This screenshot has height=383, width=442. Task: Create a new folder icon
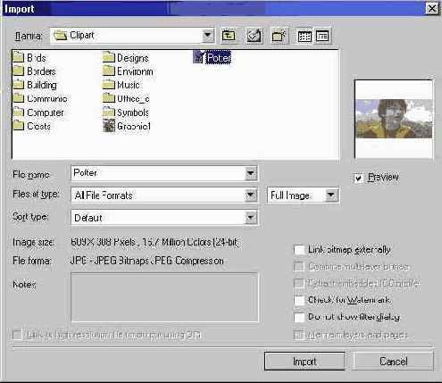[279, 36]
